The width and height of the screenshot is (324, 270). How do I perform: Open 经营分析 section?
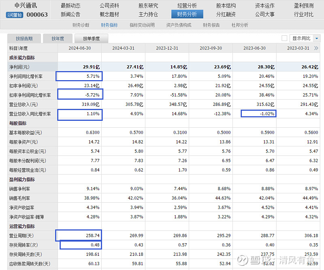pos(187,6)
